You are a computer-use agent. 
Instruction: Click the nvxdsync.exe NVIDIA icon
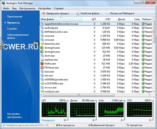click(42, 92)
